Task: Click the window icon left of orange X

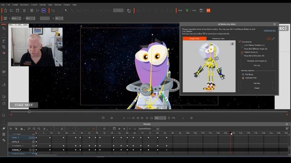Action: tap(201, 10)
